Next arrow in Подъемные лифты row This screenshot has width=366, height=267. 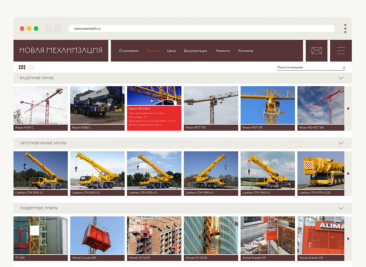click(348, 239)
